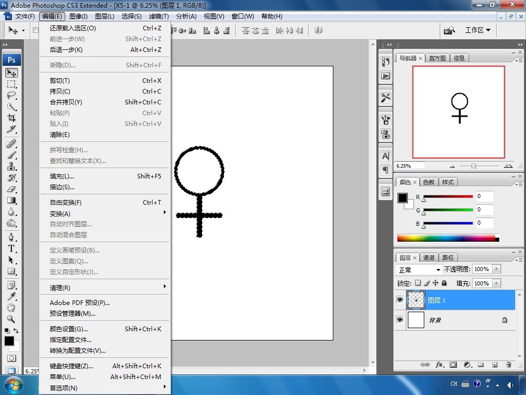Select the Hand tool

click(11, 308)
